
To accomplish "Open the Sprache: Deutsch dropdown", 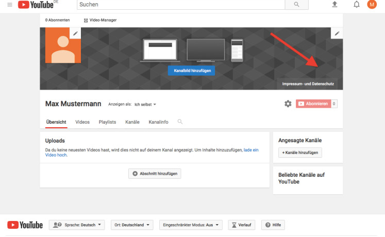I will [x=77, y=225].
